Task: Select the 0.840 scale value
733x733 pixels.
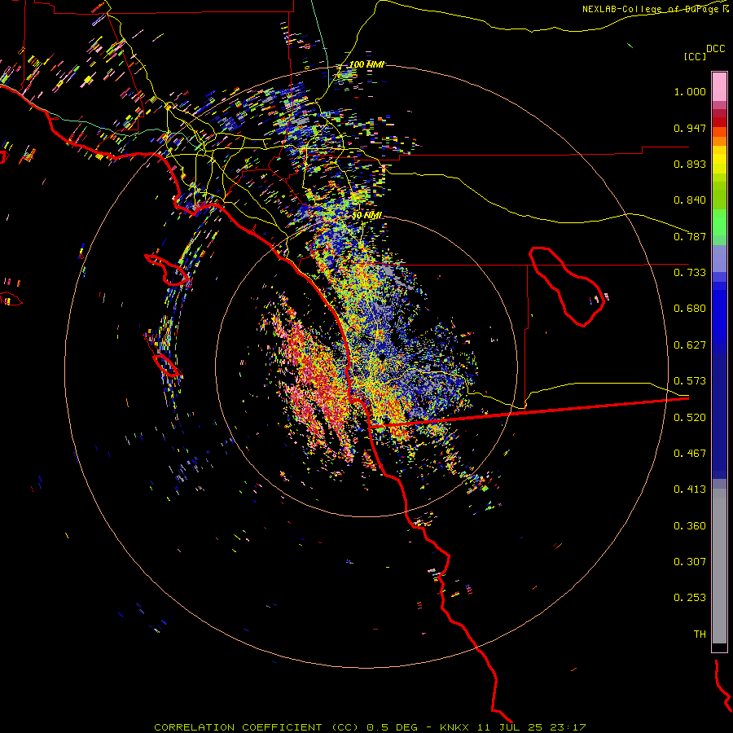Action: tap(690, 200)
